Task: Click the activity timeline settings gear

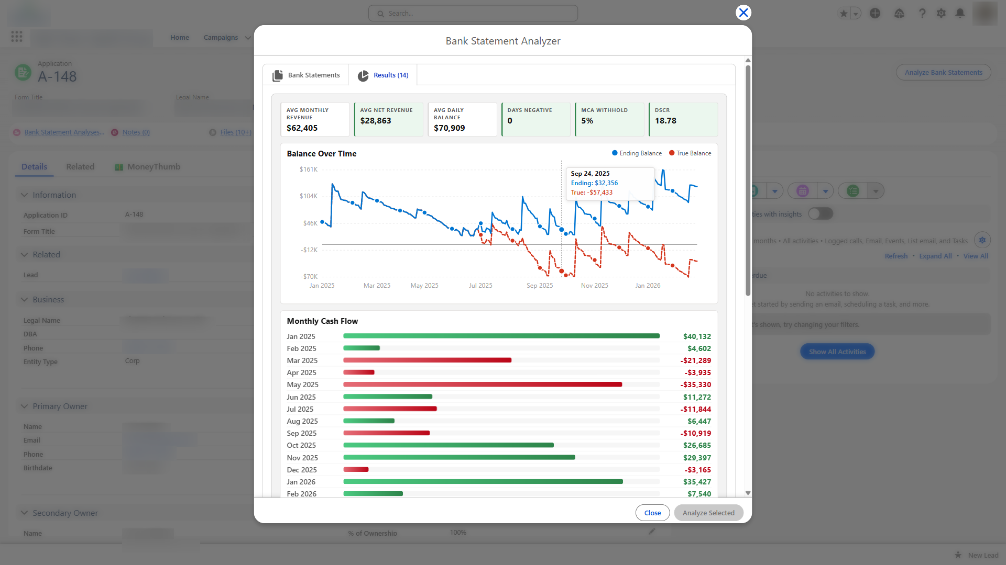Action: (982, 240)
